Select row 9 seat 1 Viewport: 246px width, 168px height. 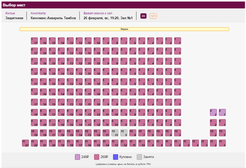(222, 123)
